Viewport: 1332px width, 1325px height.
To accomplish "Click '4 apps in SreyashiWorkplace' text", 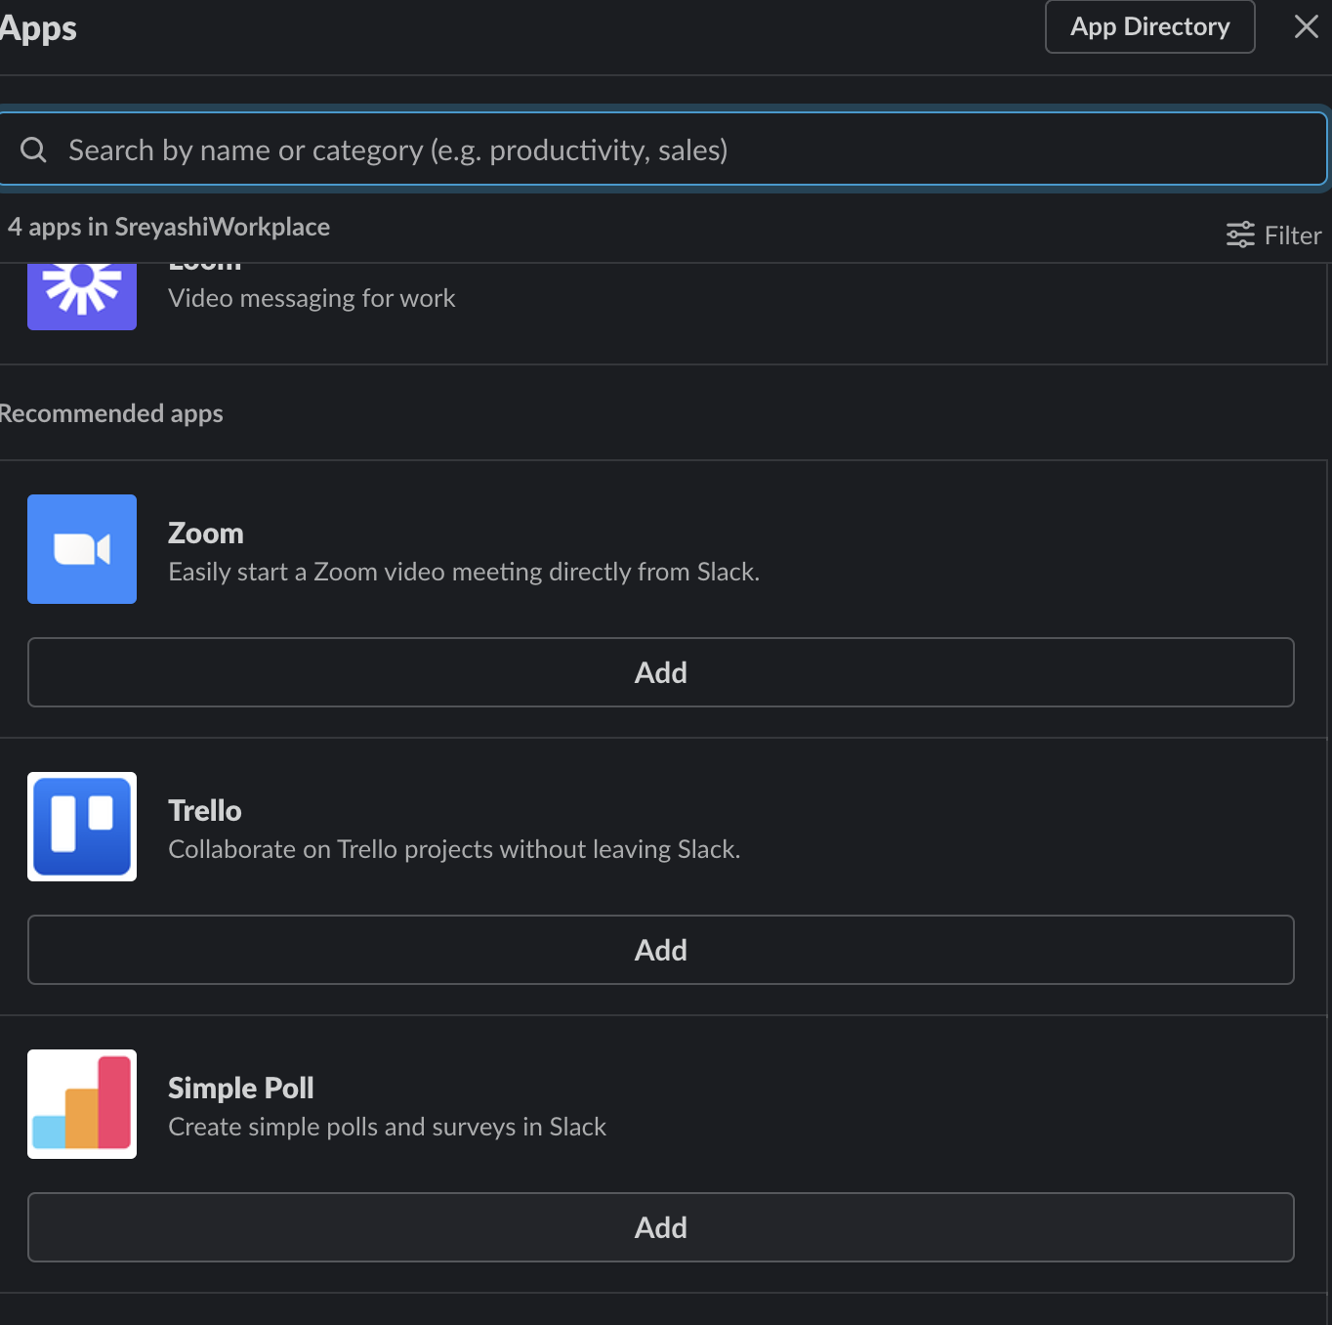I will [x=169, y=227].
